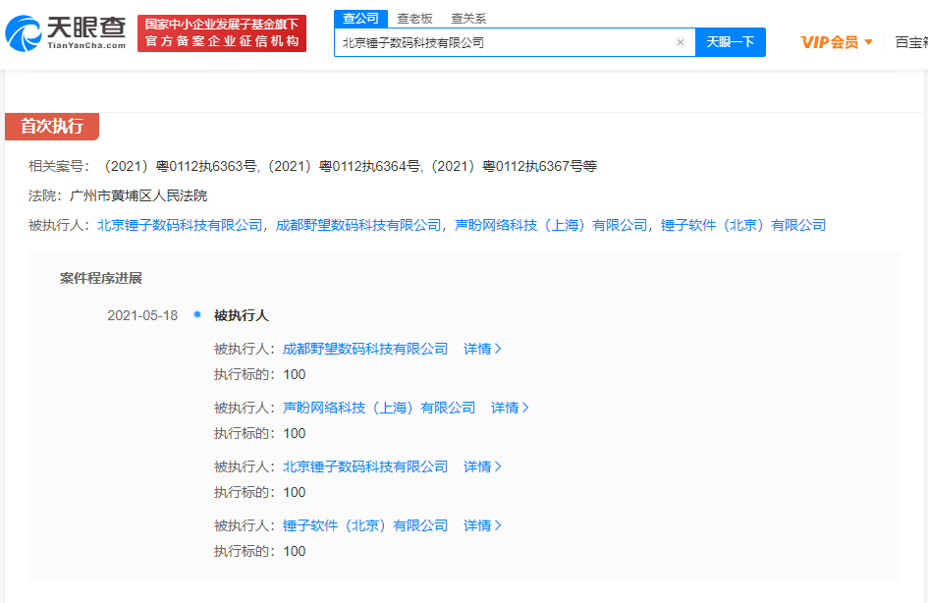Switch to the 查老板 tab

click(x=414, y=19)
